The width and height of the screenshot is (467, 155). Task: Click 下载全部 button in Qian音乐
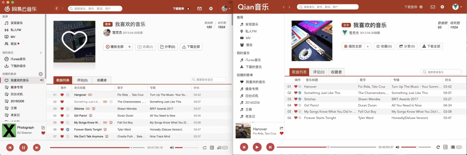click(431, 46)
